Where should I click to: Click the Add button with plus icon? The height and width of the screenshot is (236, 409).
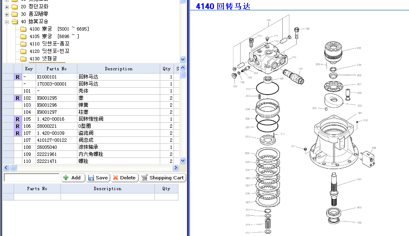[73, 178]
